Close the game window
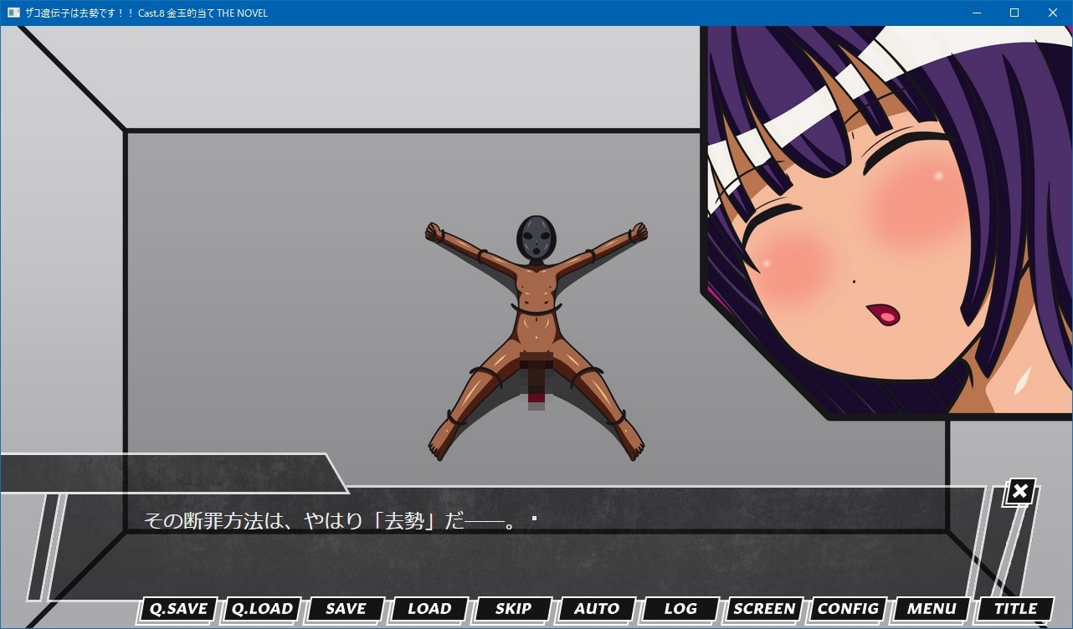Viewport: 1073px width, 629px height. pyautogui.click(x=1053, y=13)
